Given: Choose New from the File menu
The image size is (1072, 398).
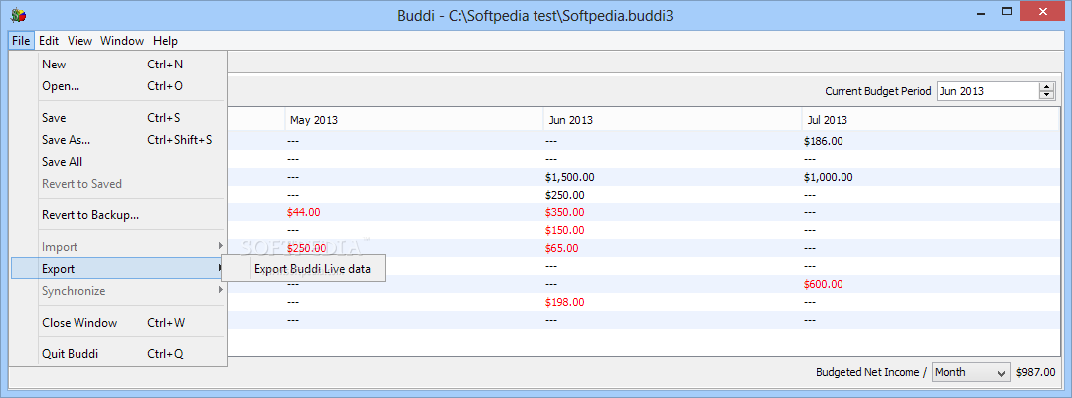Looking at the screenshot, I should pos(118,65).
